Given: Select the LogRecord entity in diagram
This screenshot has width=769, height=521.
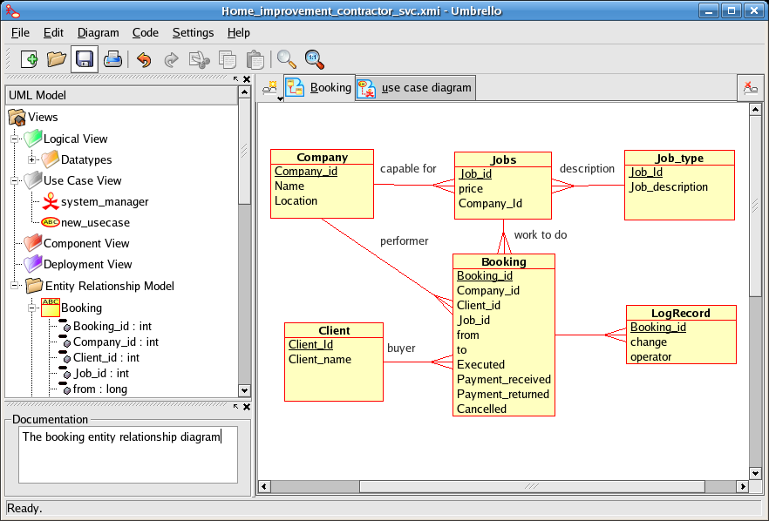Looking at the screenshot, I should [x=681, y=335].
